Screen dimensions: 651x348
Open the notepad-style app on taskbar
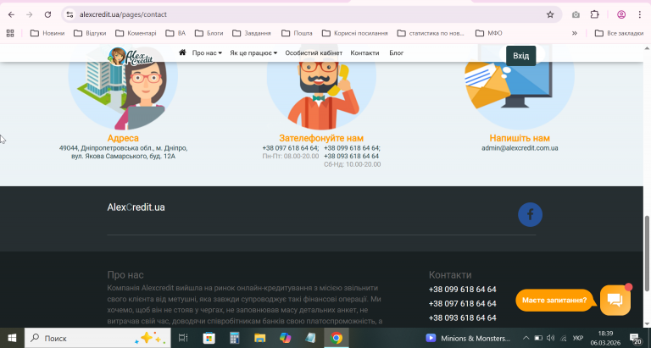[310, 338]
